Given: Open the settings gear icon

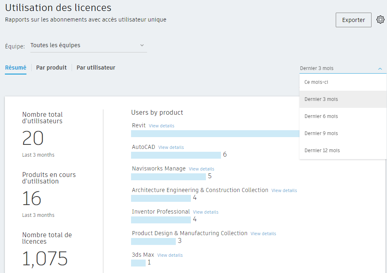Looking at the screenshot, I should pyautogui.click(x=380, y=20).
